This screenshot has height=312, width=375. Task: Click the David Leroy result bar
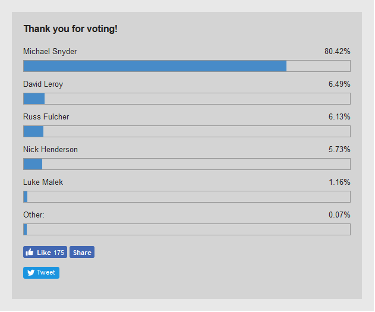point(187,99)
